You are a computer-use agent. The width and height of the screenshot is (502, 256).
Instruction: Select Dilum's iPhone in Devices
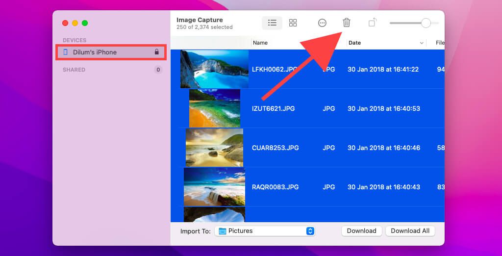point(95,52)
